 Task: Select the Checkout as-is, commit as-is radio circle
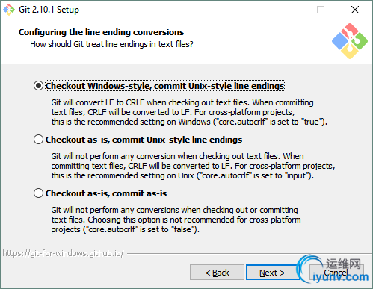click(38, 193)
